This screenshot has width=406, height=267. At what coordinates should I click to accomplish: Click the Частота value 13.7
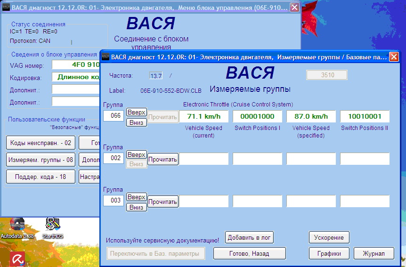click(x=156, y=76)
